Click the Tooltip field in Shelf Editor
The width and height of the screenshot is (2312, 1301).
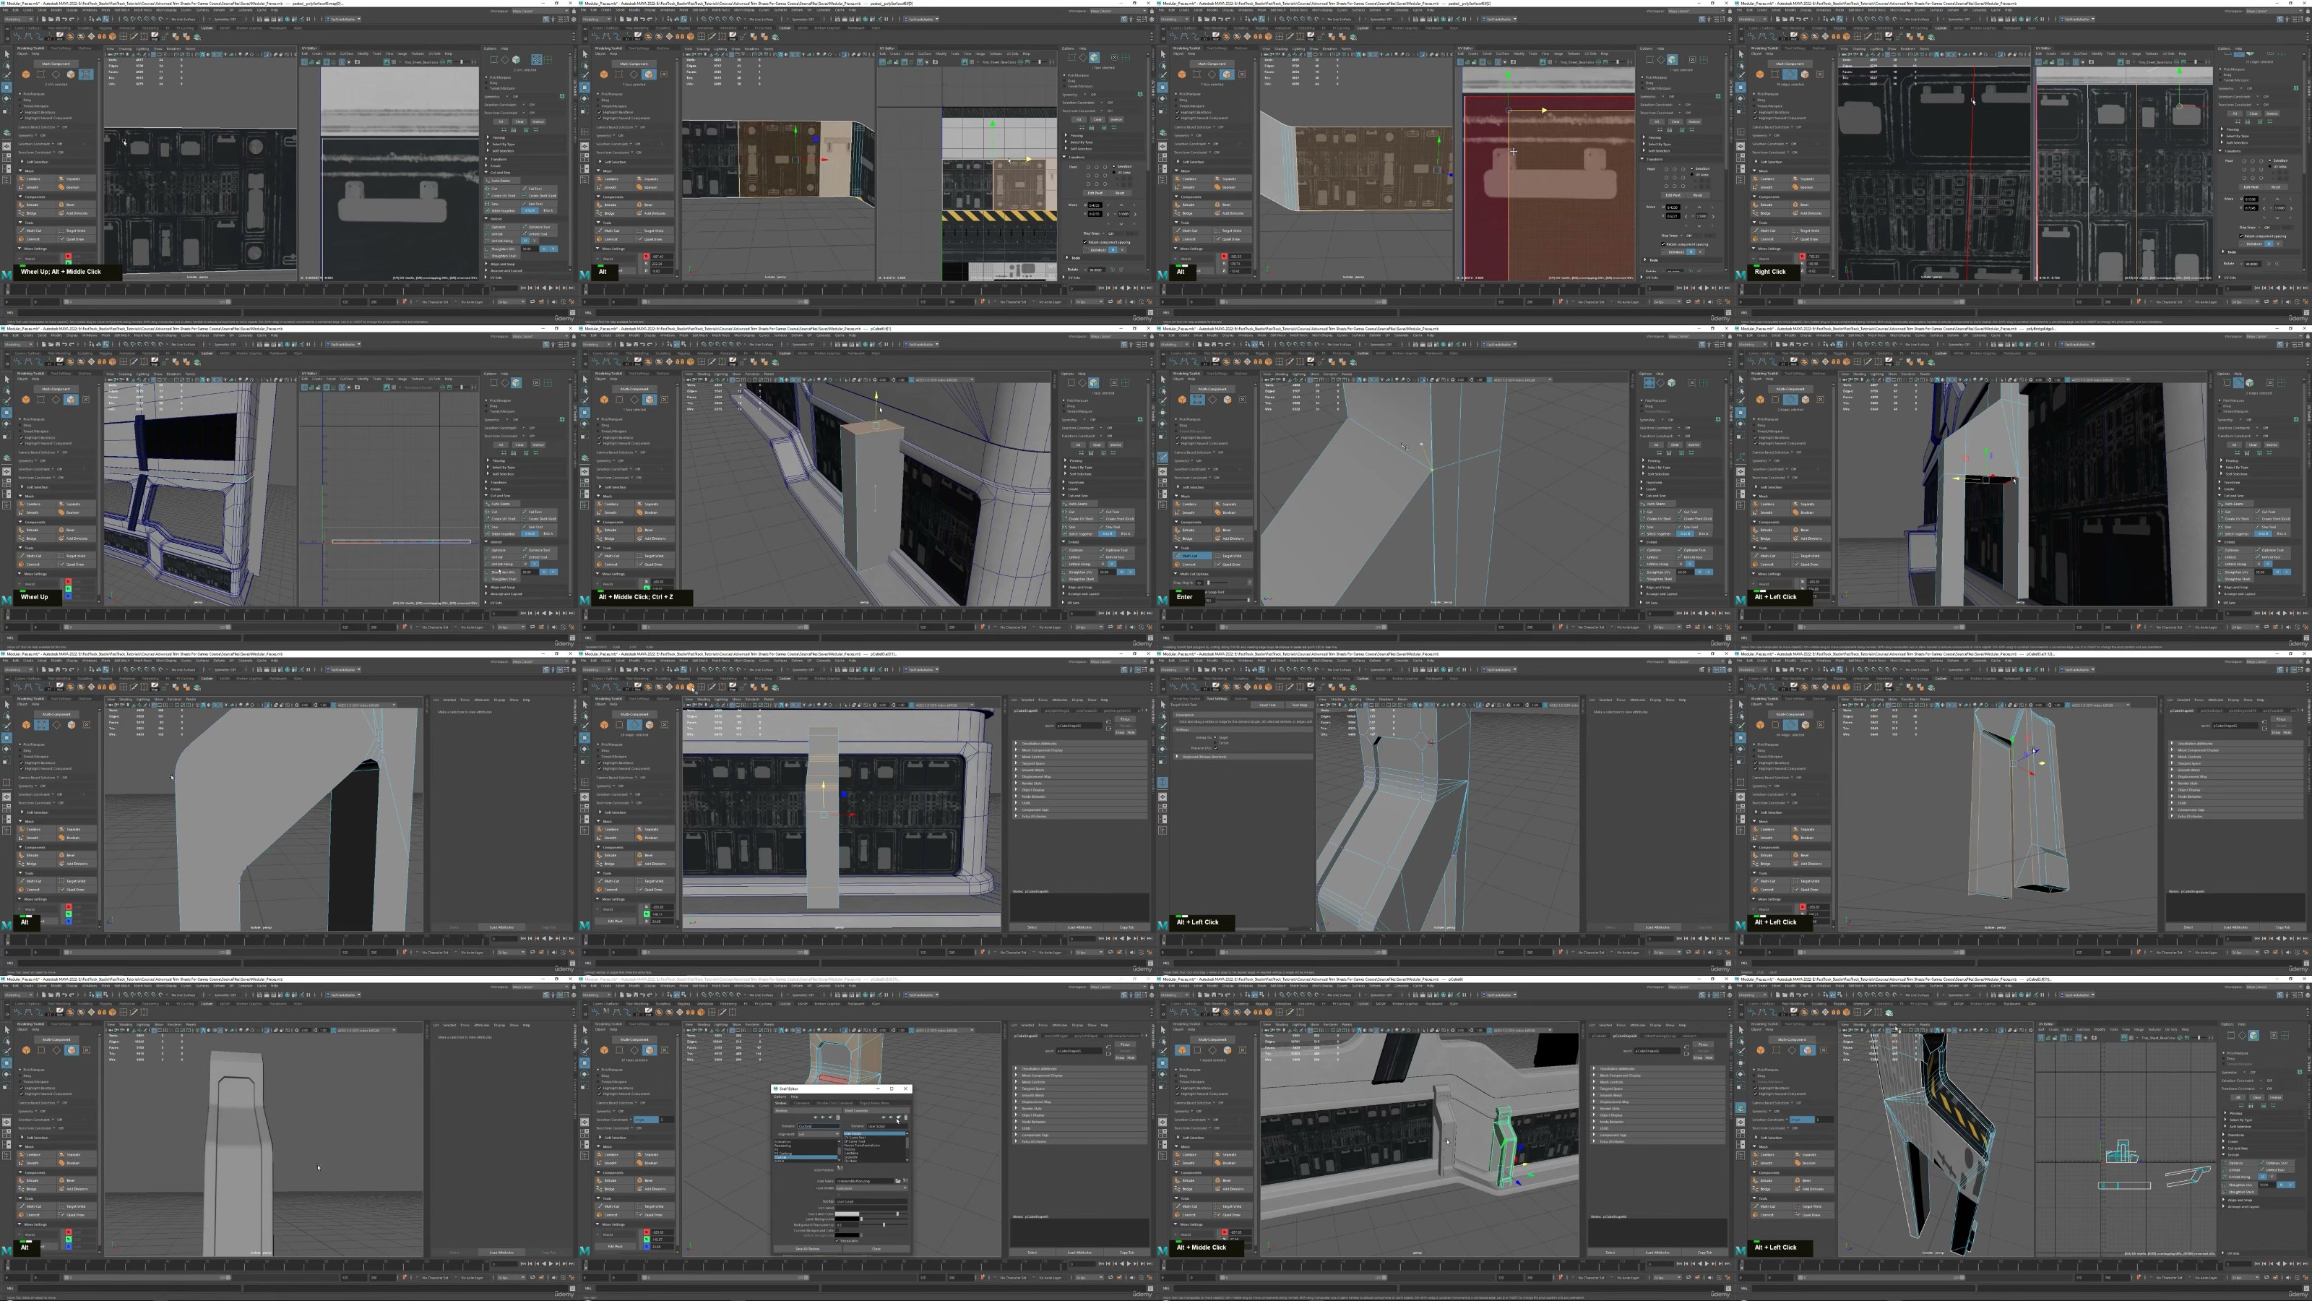coord(872,1202)
